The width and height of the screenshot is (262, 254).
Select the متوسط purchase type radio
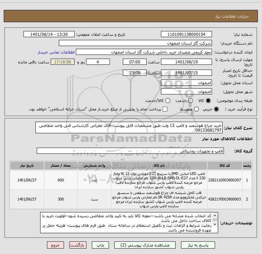196,109
